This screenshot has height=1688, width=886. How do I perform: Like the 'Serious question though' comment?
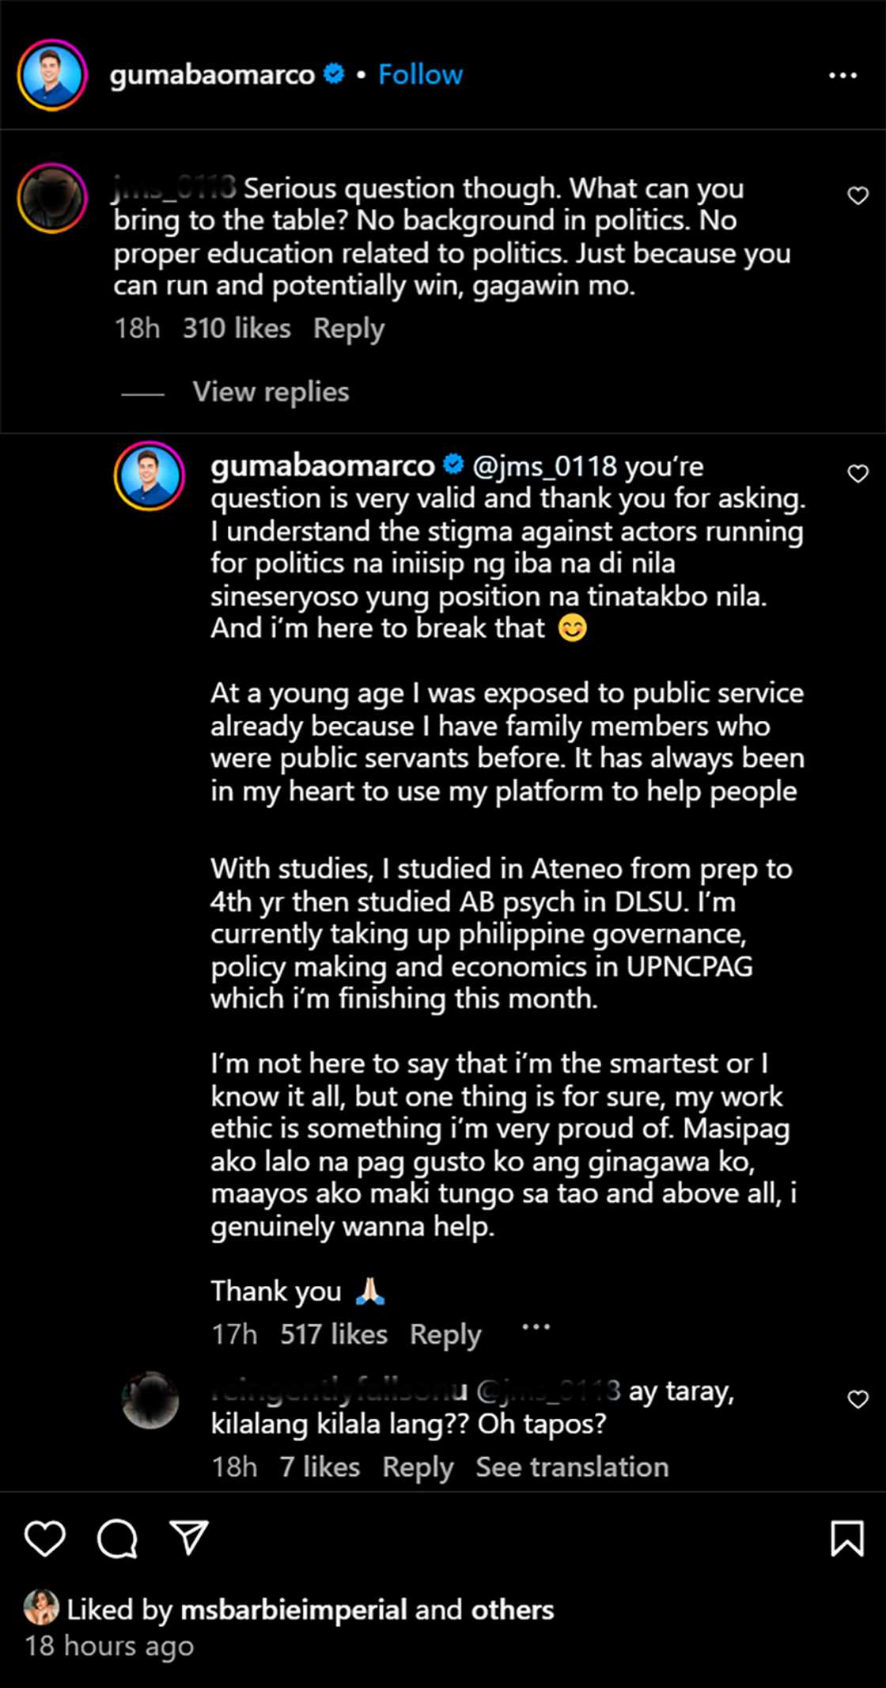tap(858, 195)
